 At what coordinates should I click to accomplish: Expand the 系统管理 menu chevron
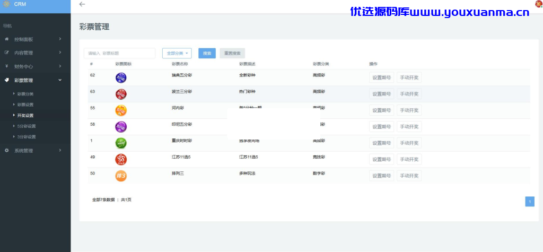click(x=60, y=150)
